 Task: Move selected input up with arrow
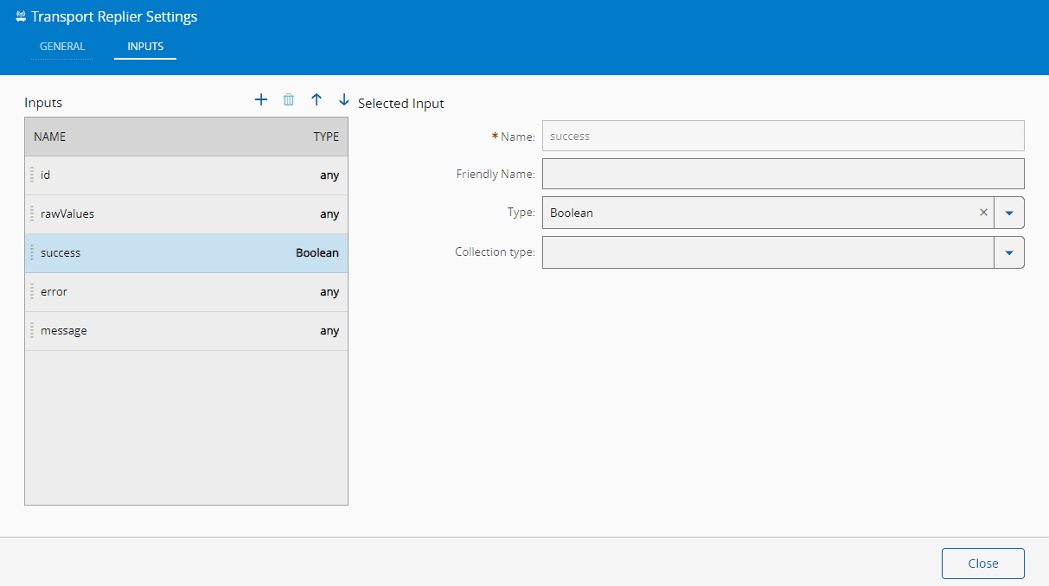coord(317,100)
